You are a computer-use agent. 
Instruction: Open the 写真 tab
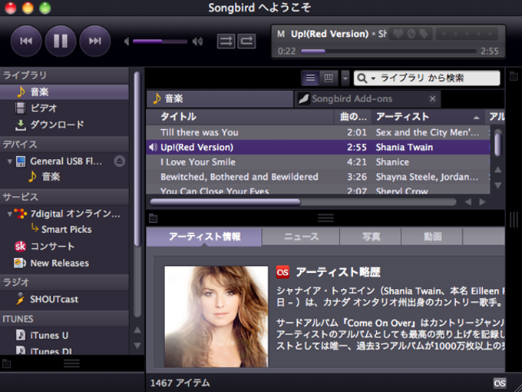[x=371, y=237]
